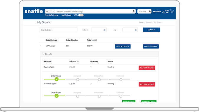Viewport: 199px width, 112px height.
Task: Click the snaffle logo
Action: pos(34,11)
